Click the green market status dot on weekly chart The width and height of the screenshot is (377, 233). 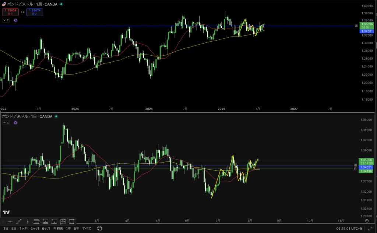tap(61, 4)
